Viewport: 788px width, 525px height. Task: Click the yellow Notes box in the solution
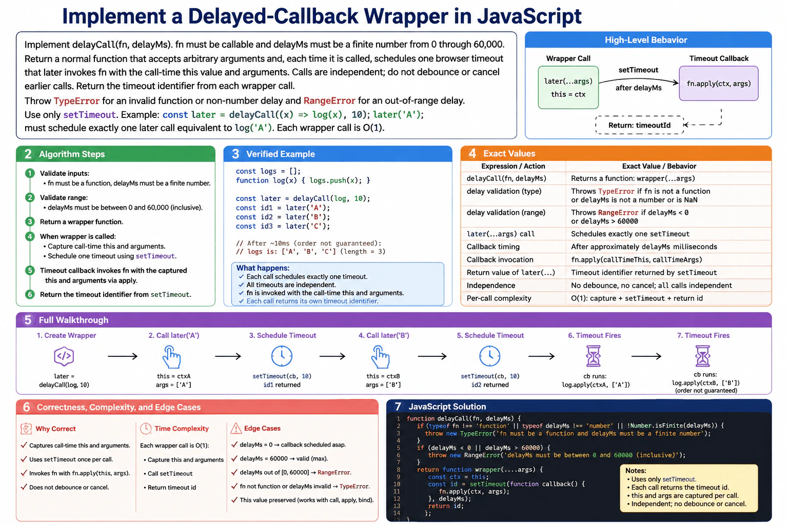[x=689, y=488]
